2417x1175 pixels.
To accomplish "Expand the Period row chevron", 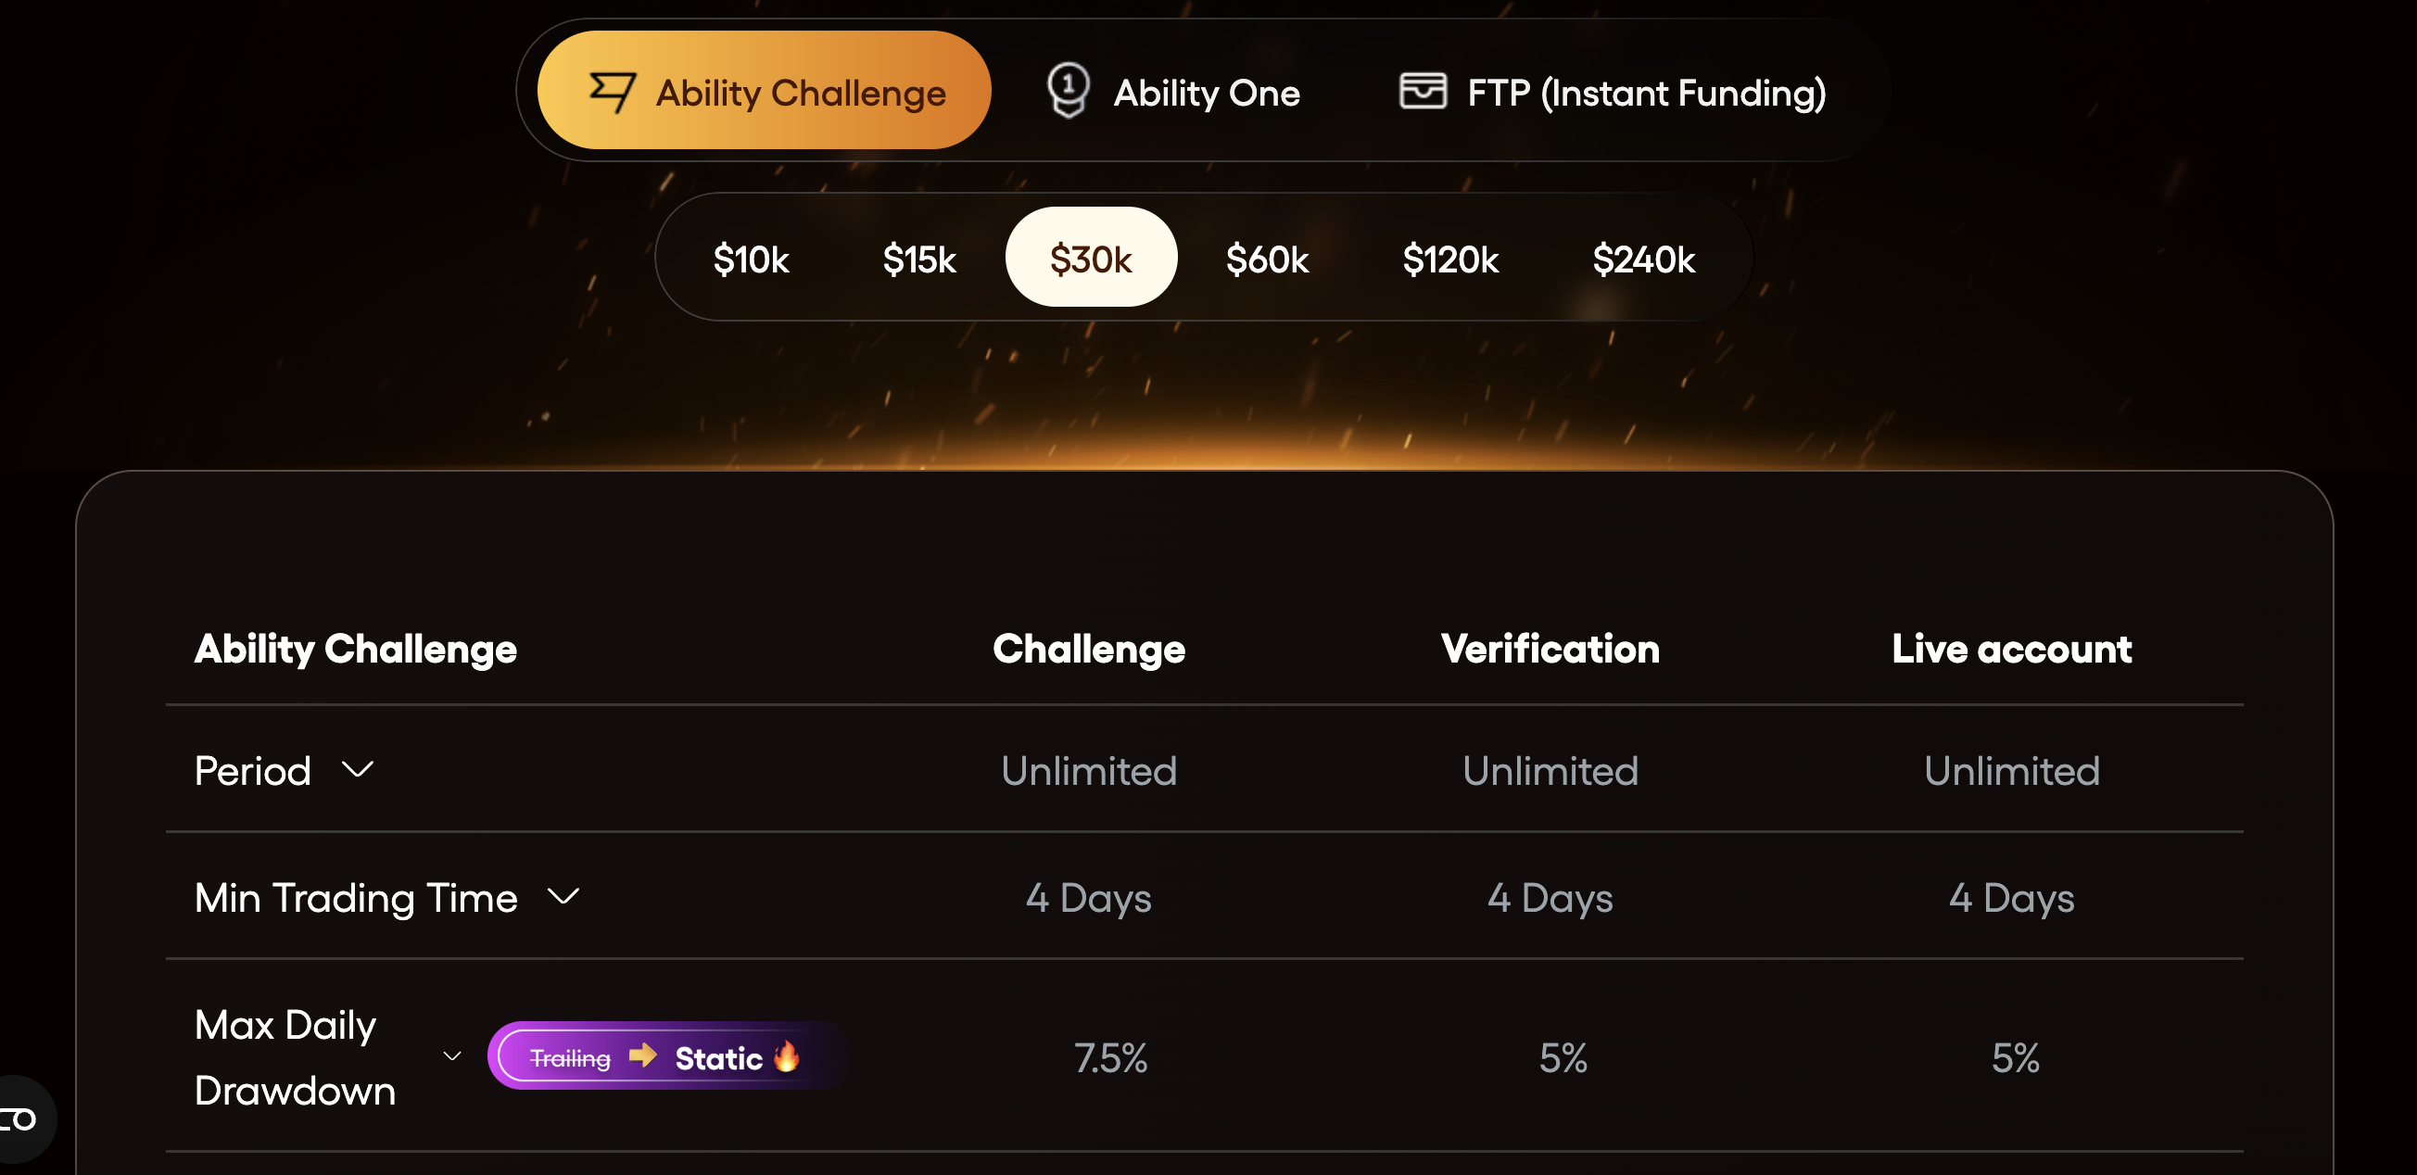I will (x=358, y=770).
